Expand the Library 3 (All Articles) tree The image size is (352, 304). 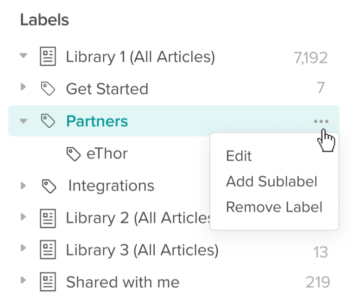pos(23,249)
